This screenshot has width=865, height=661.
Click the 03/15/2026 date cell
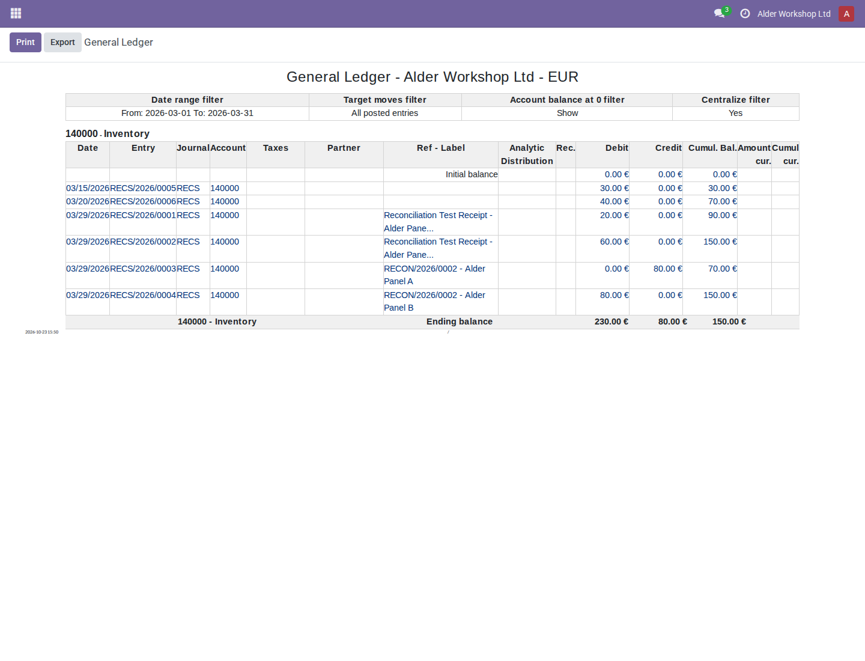click(88, 188)
